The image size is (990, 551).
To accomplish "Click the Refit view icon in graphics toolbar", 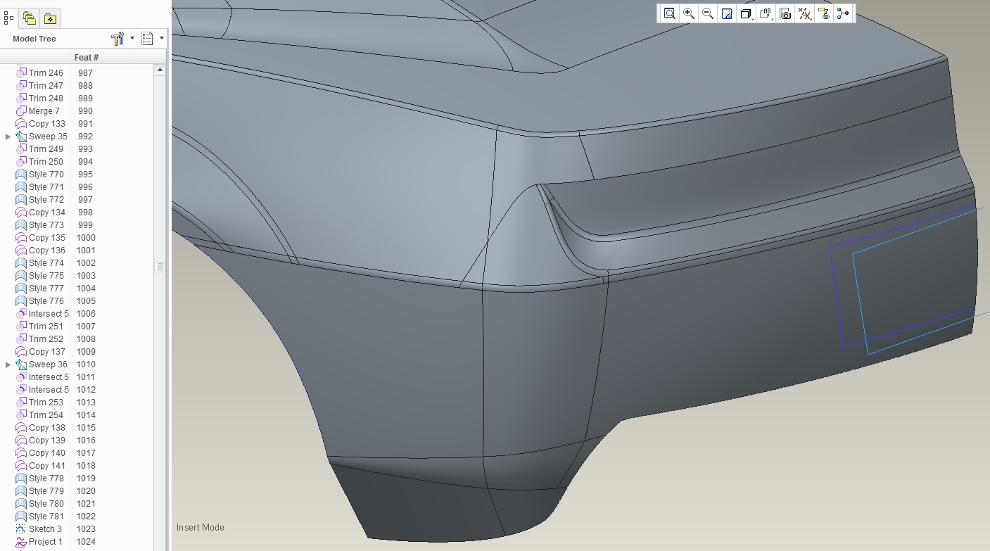I will click(x=669, y=13).
